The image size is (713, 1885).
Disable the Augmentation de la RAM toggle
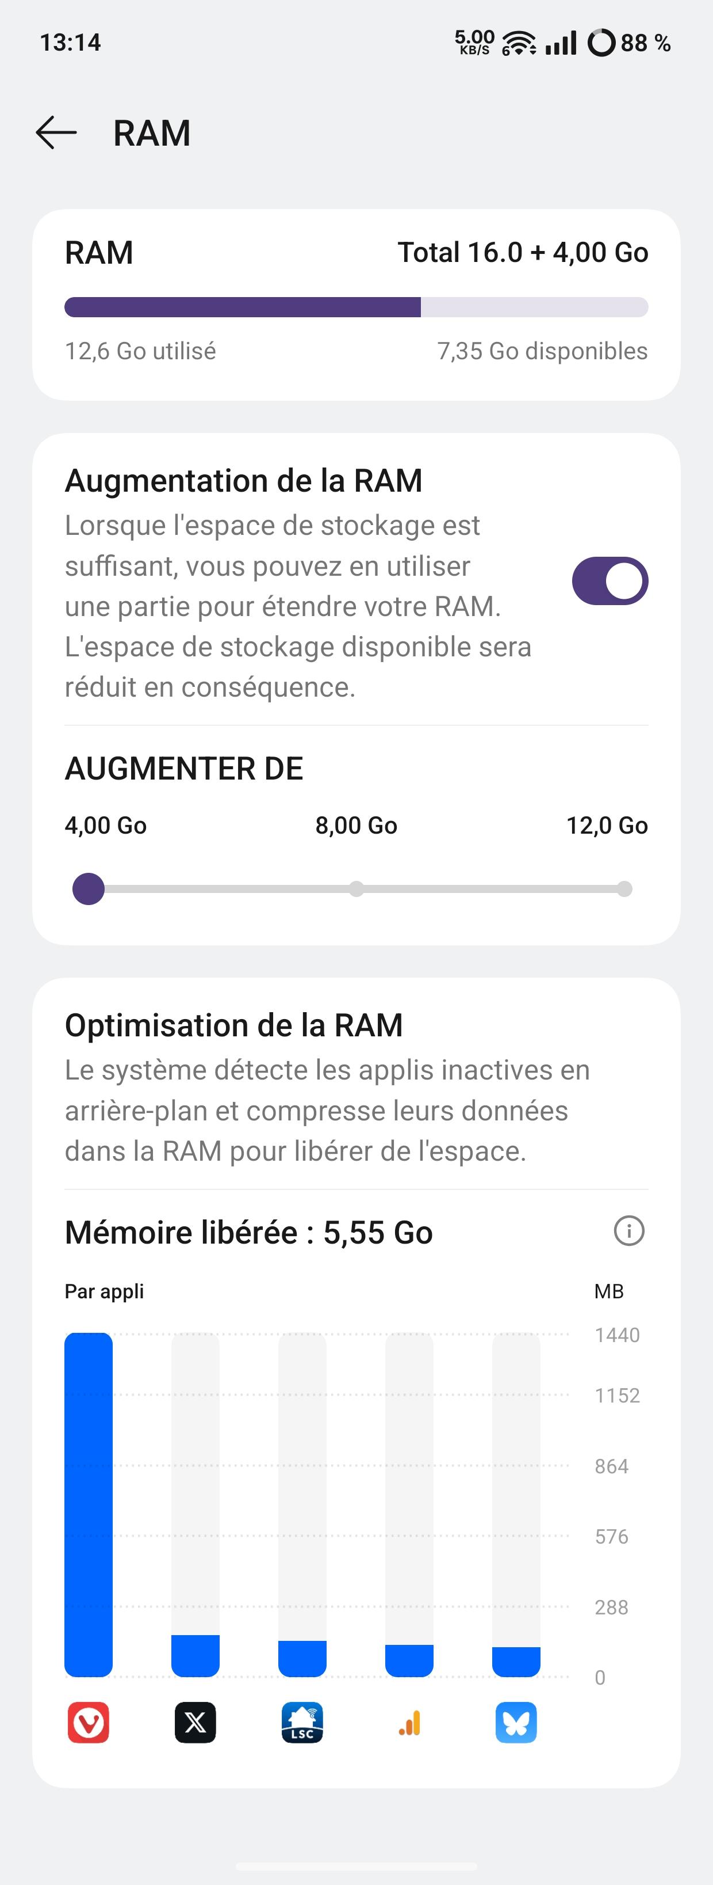[x=609, y=581]
